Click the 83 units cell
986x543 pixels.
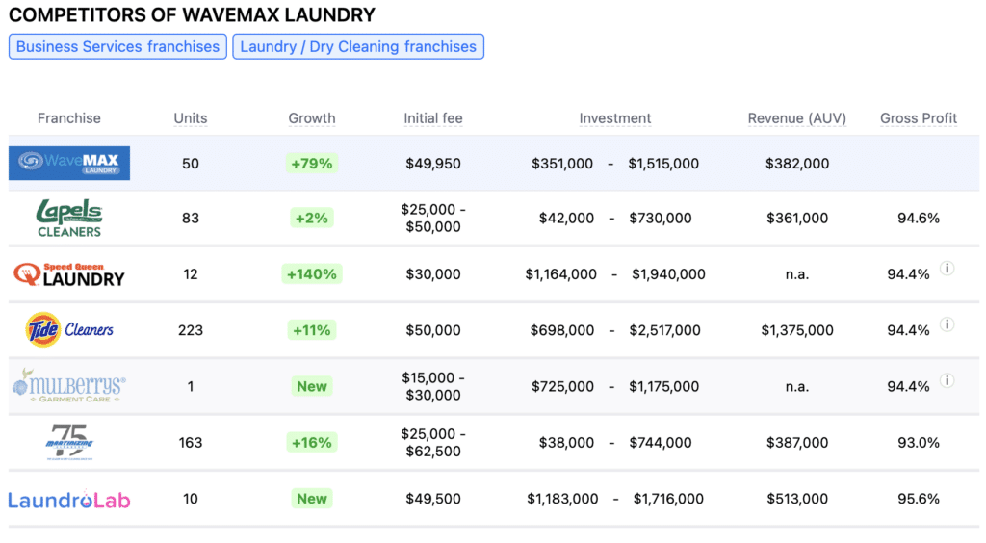click(191, 219)
